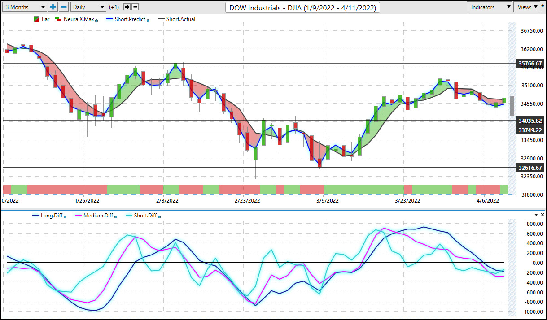Click the Medium.Diff magenta legend line
The image size is (547, 320).
pos(78,216)
